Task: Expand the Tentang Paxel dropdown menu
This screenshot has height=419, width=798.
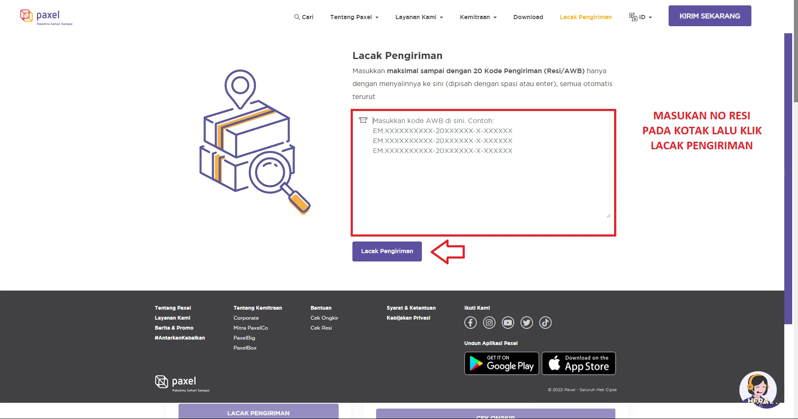Action: (x=354, y=17)
